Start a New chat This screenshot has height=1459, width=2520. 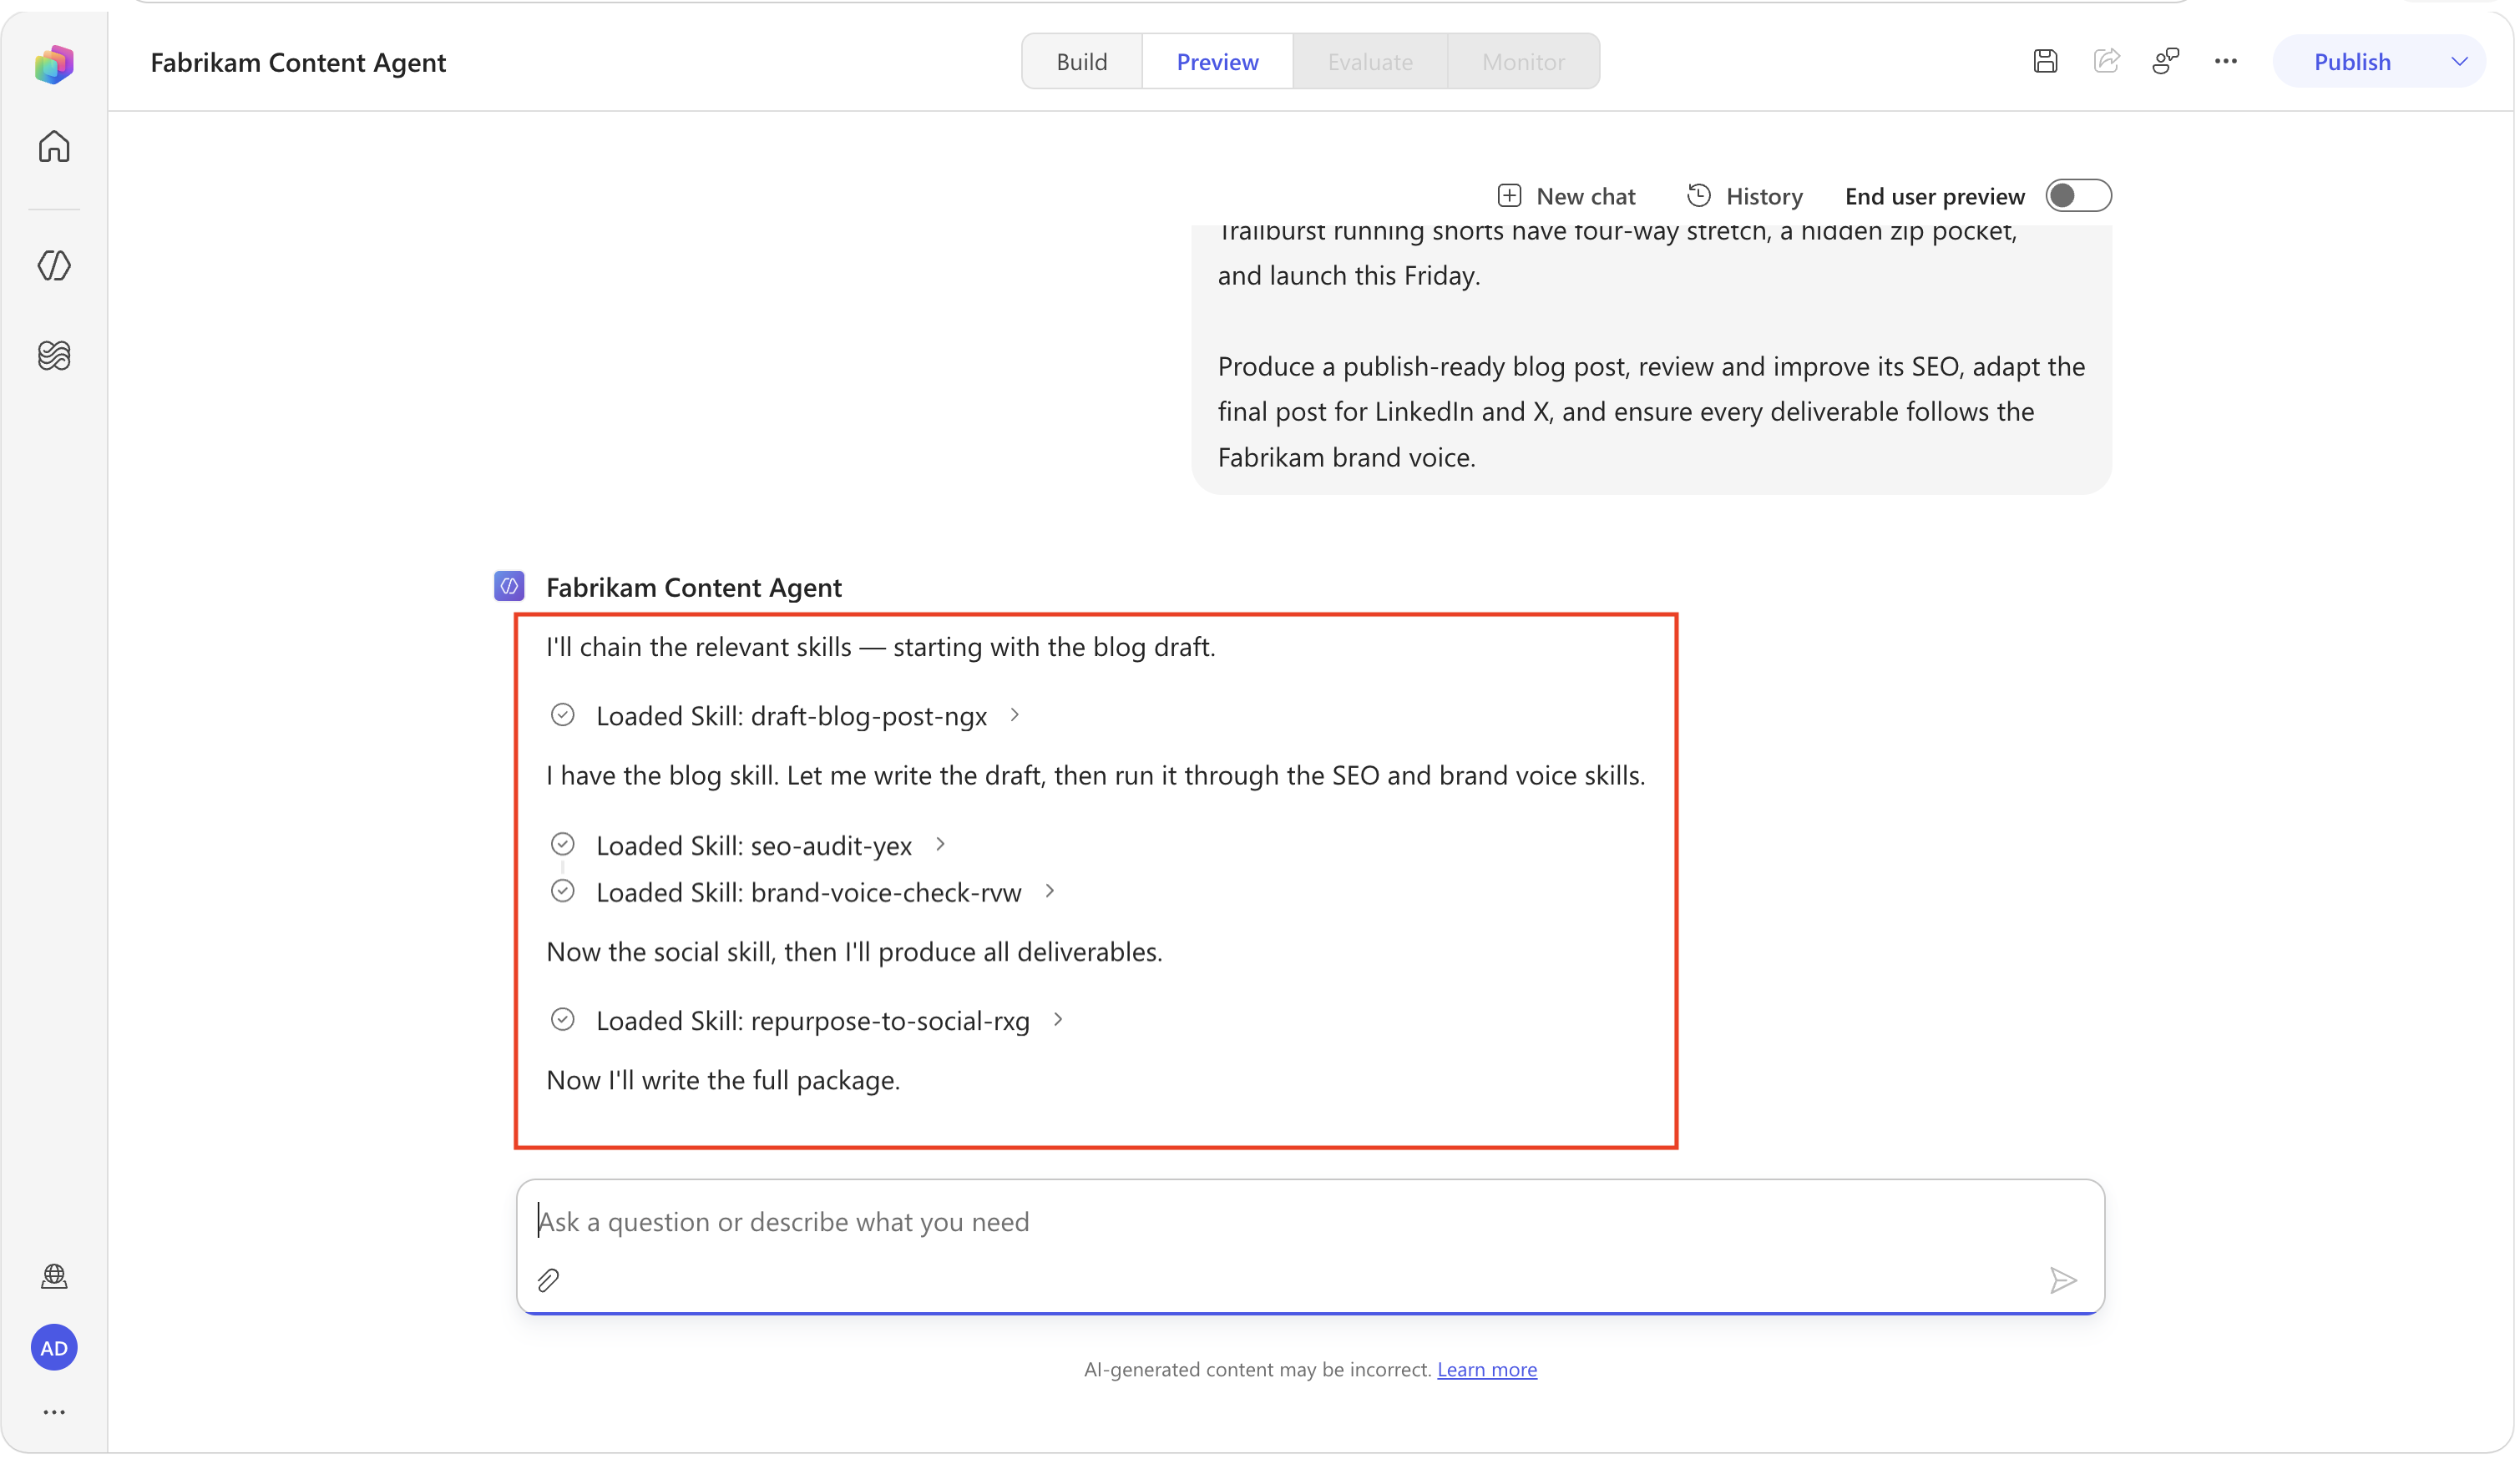pos(1566,196)
